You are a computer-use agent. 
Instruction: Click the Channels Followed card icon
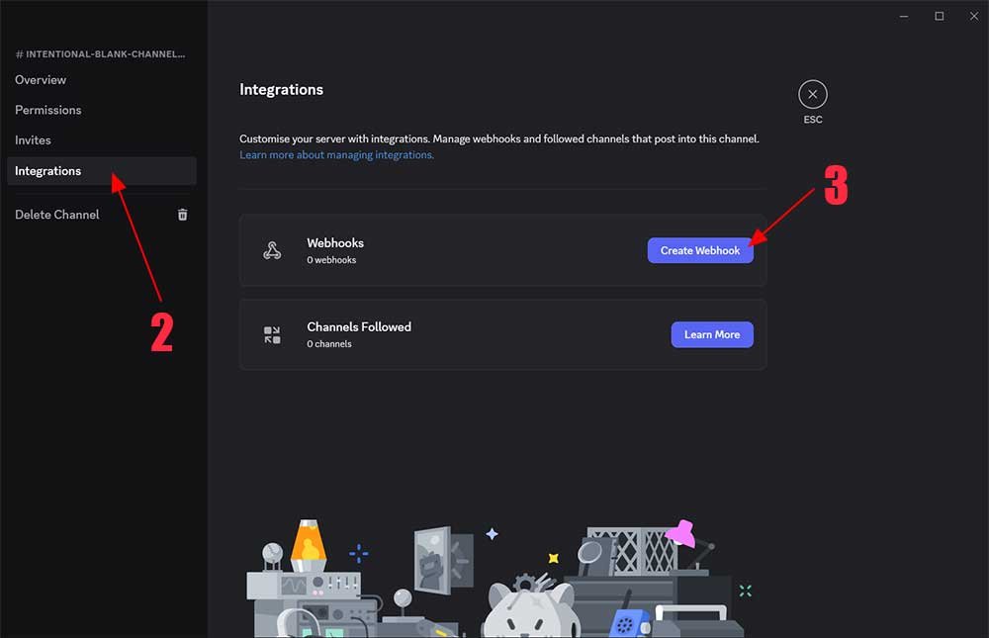(272, 334)
